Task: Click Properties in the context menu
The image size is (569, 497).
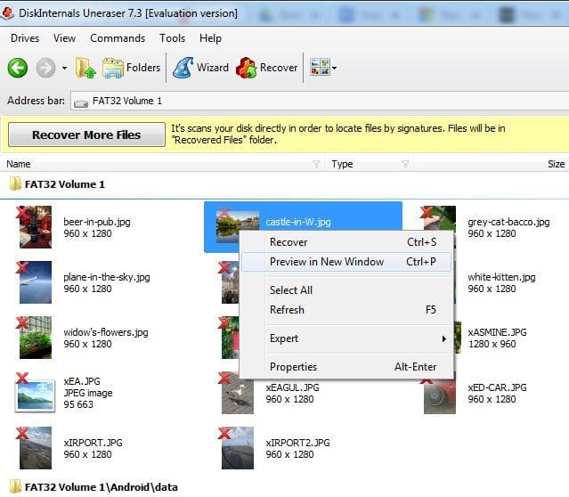Action: [293, 367]
